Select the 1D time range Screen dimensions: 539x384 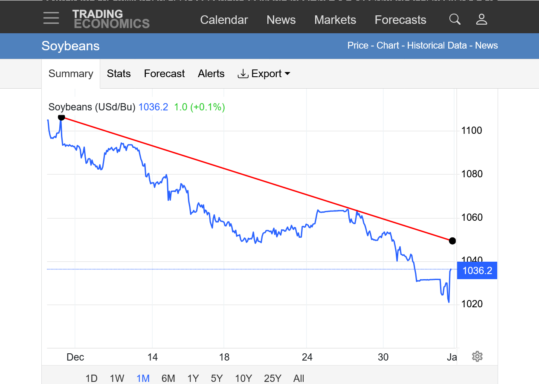[91, 378]
